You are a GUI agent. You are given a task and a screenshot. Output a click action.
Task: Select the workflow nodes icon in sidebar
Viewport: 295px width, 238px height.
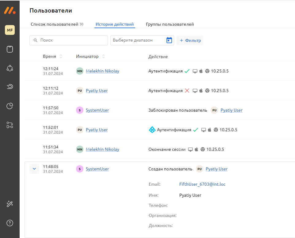[x=10, y=125]
